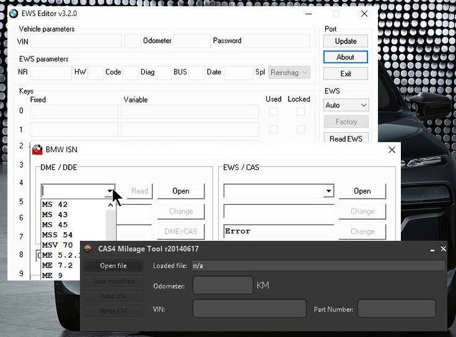Open the EWS Auto type dropdown
The image size is (456, 337).
[346, 105]
